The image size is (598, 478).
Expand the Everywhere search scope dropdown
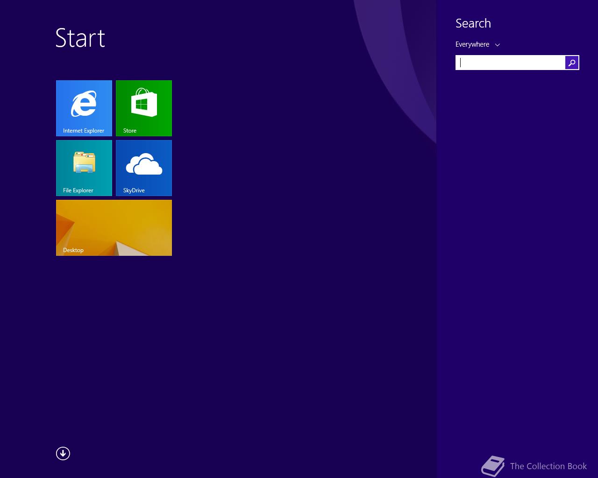478,44
